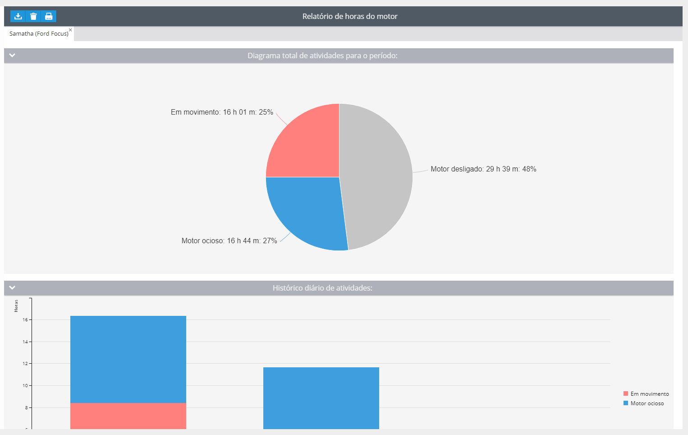Click the 'Diagrama total de atividades para o período:' heading
Screen dimensions: 688x435
tap(322, 56)
